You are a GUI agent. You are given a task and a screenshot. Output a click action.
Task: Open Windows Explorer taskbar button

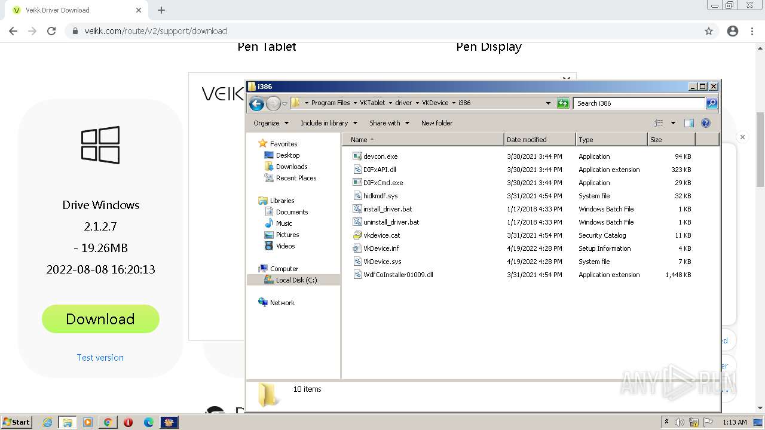67,422
